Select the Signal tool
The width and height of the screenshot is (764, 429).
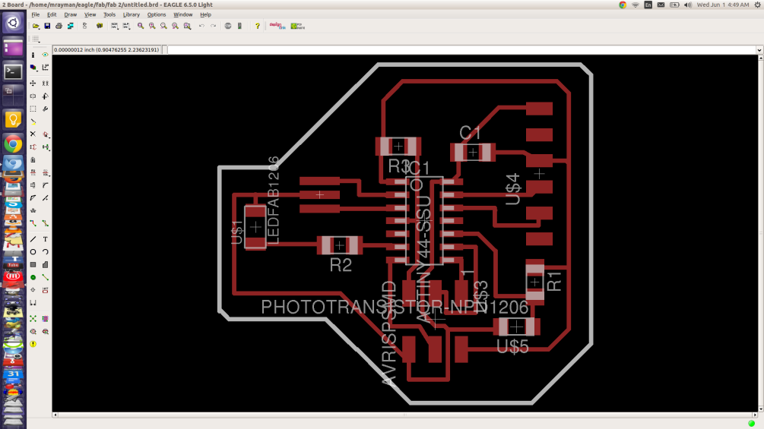click(46, 277)
